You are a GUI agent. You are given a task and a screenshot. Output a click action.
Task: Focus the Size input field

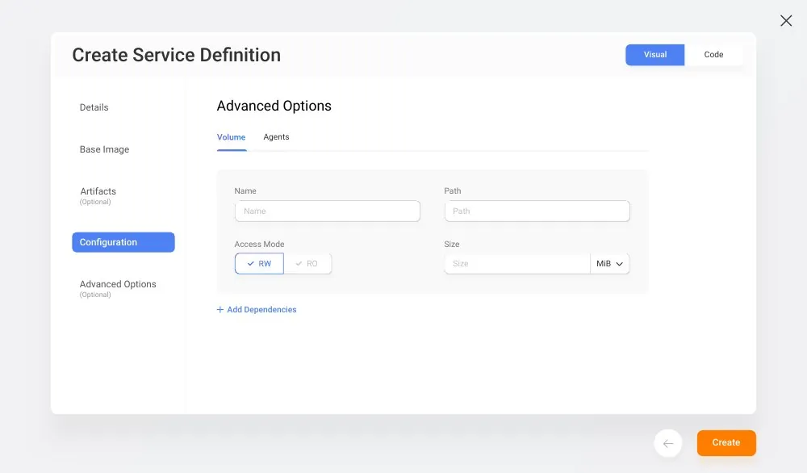coord(517,263)
